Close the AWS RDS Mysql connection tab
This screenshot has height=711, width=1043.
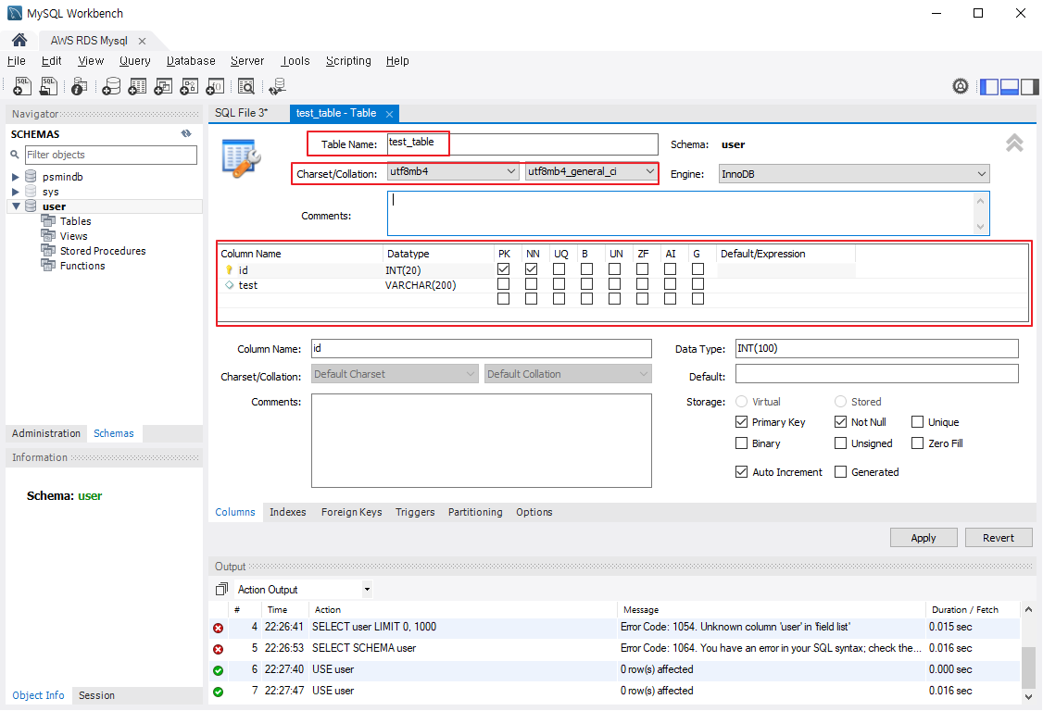click(142, 41)
